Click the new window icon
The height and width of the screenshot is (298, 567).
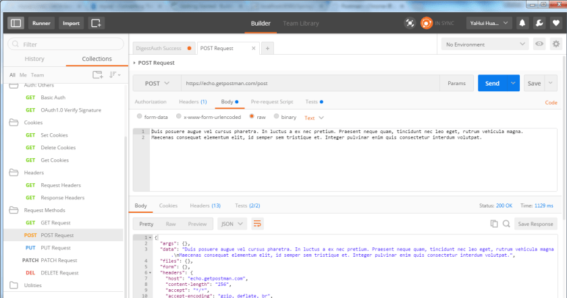coord(96,23)
